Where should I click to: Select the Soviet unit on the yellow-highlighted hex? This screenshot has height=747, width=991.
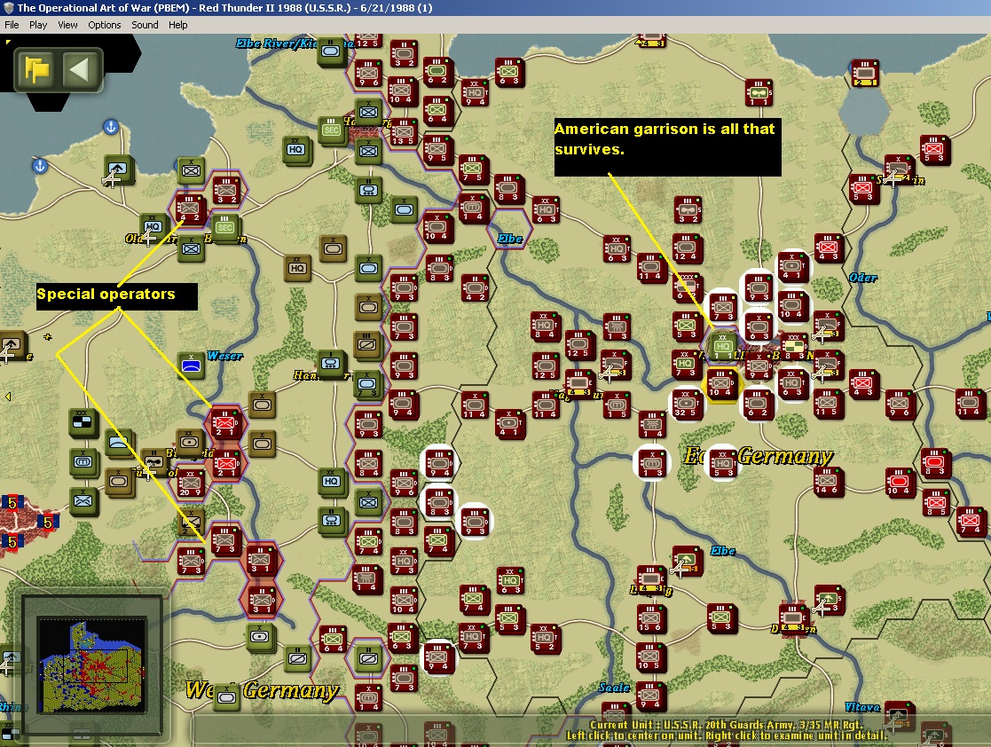pos(721,383)
